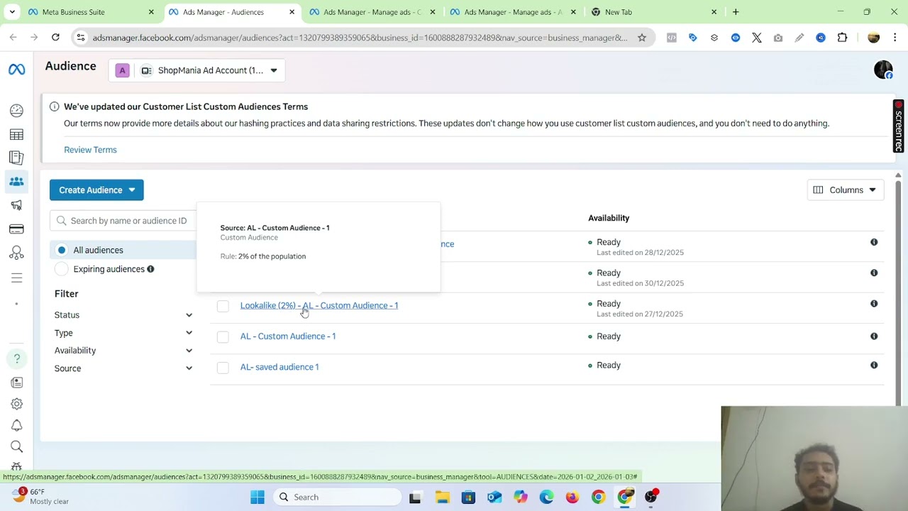Reload the page
Image resolution: width=908 pixels, height=511 pixels.
pyautogui.click(x=55, y=38)
